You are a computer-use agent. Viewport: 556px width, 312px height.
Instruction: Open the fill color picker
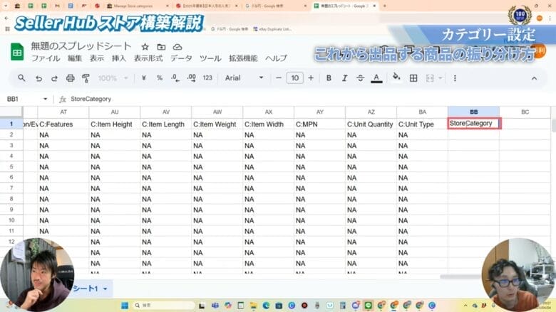click(x=396, y=77)
